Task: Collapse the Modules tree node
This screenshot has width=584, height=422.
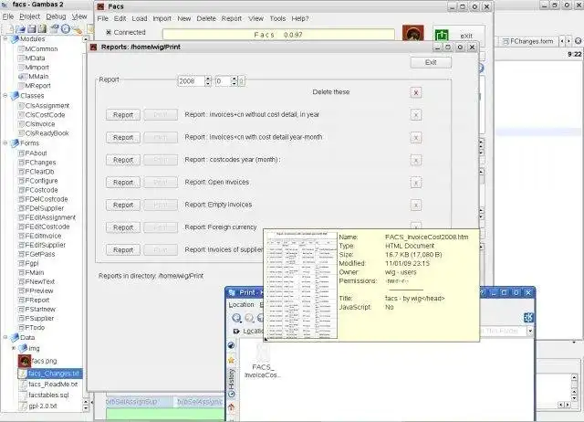Action: click(5, 38)
